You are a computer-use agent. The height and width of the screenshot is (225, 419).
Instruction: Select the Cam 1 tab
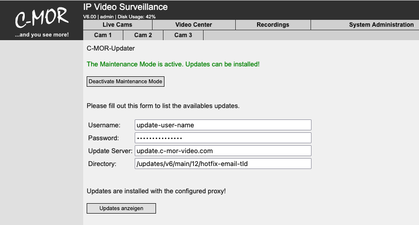click(103, 35)
